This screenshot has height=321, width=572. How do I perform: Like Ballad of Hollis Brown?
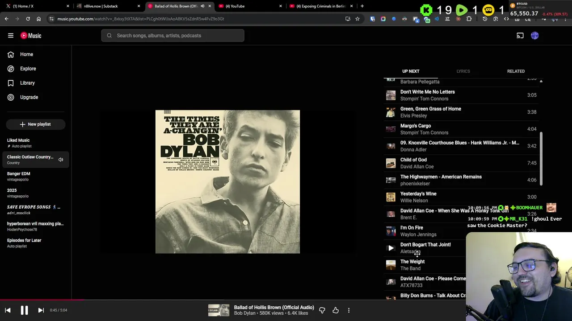click(336, 310)
